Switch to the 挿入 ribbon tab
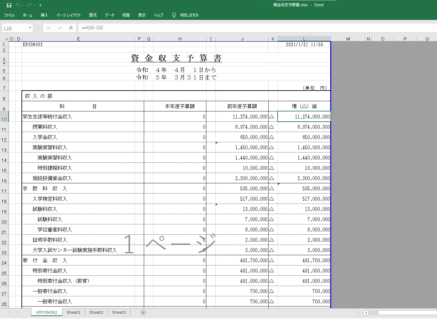Image resolution: width=437 pixels, height=319 pixels. click(44, 15)
